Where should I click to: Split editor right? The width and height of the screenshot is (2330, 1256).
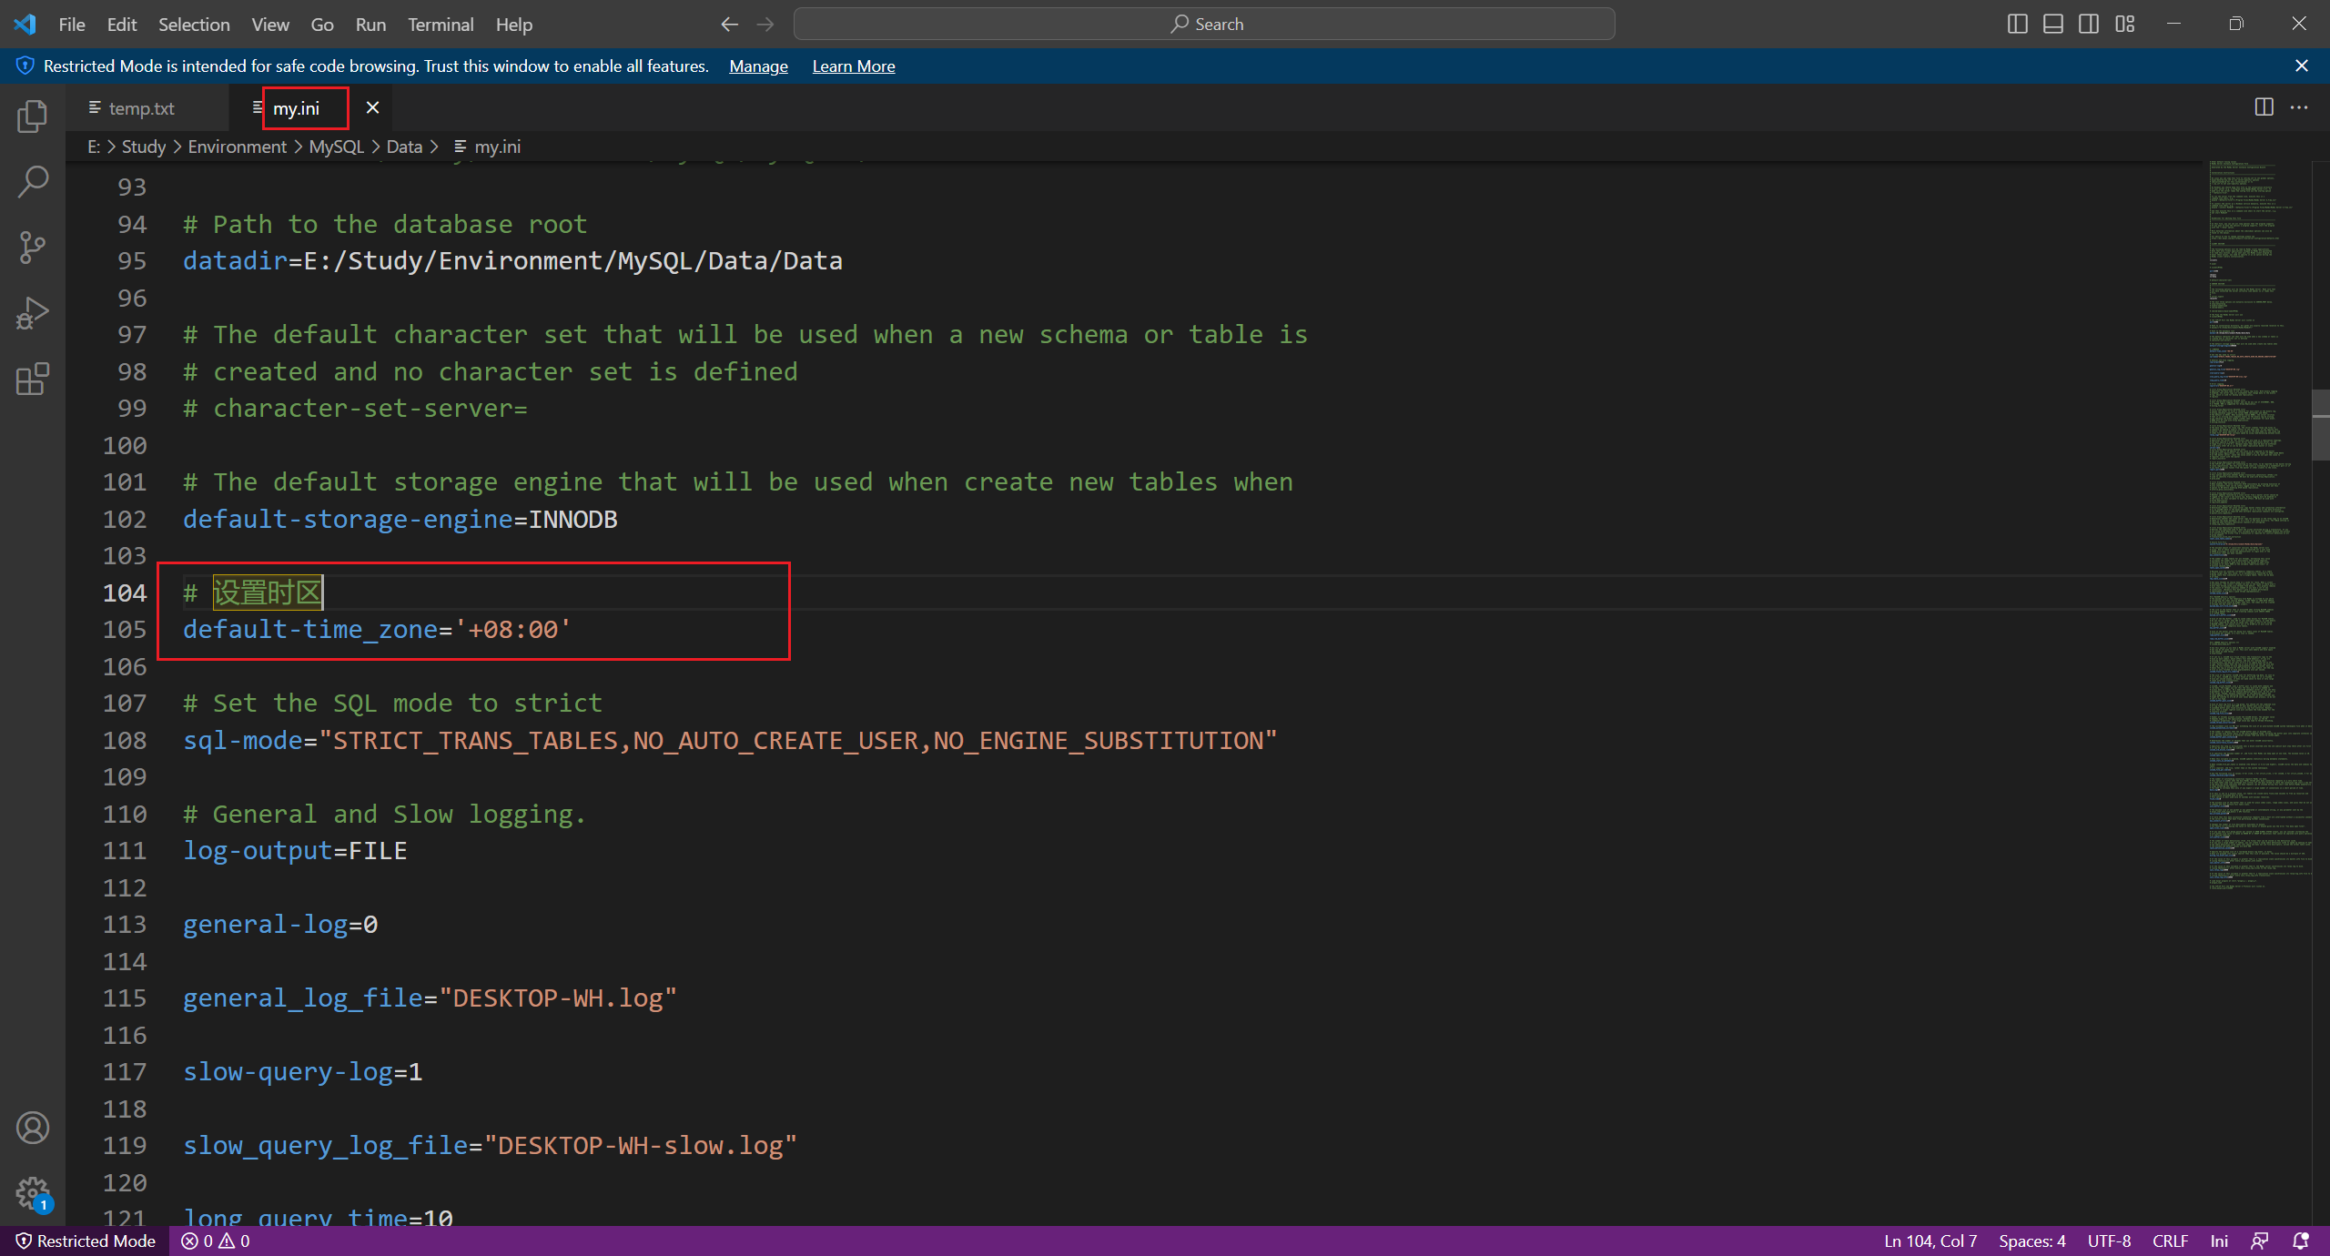(x=2264, y=107)
